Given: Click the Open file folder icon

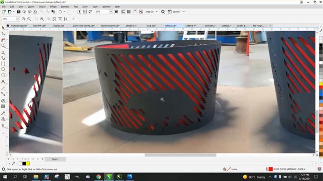Looking at the screenshot, I should [10, 12].
